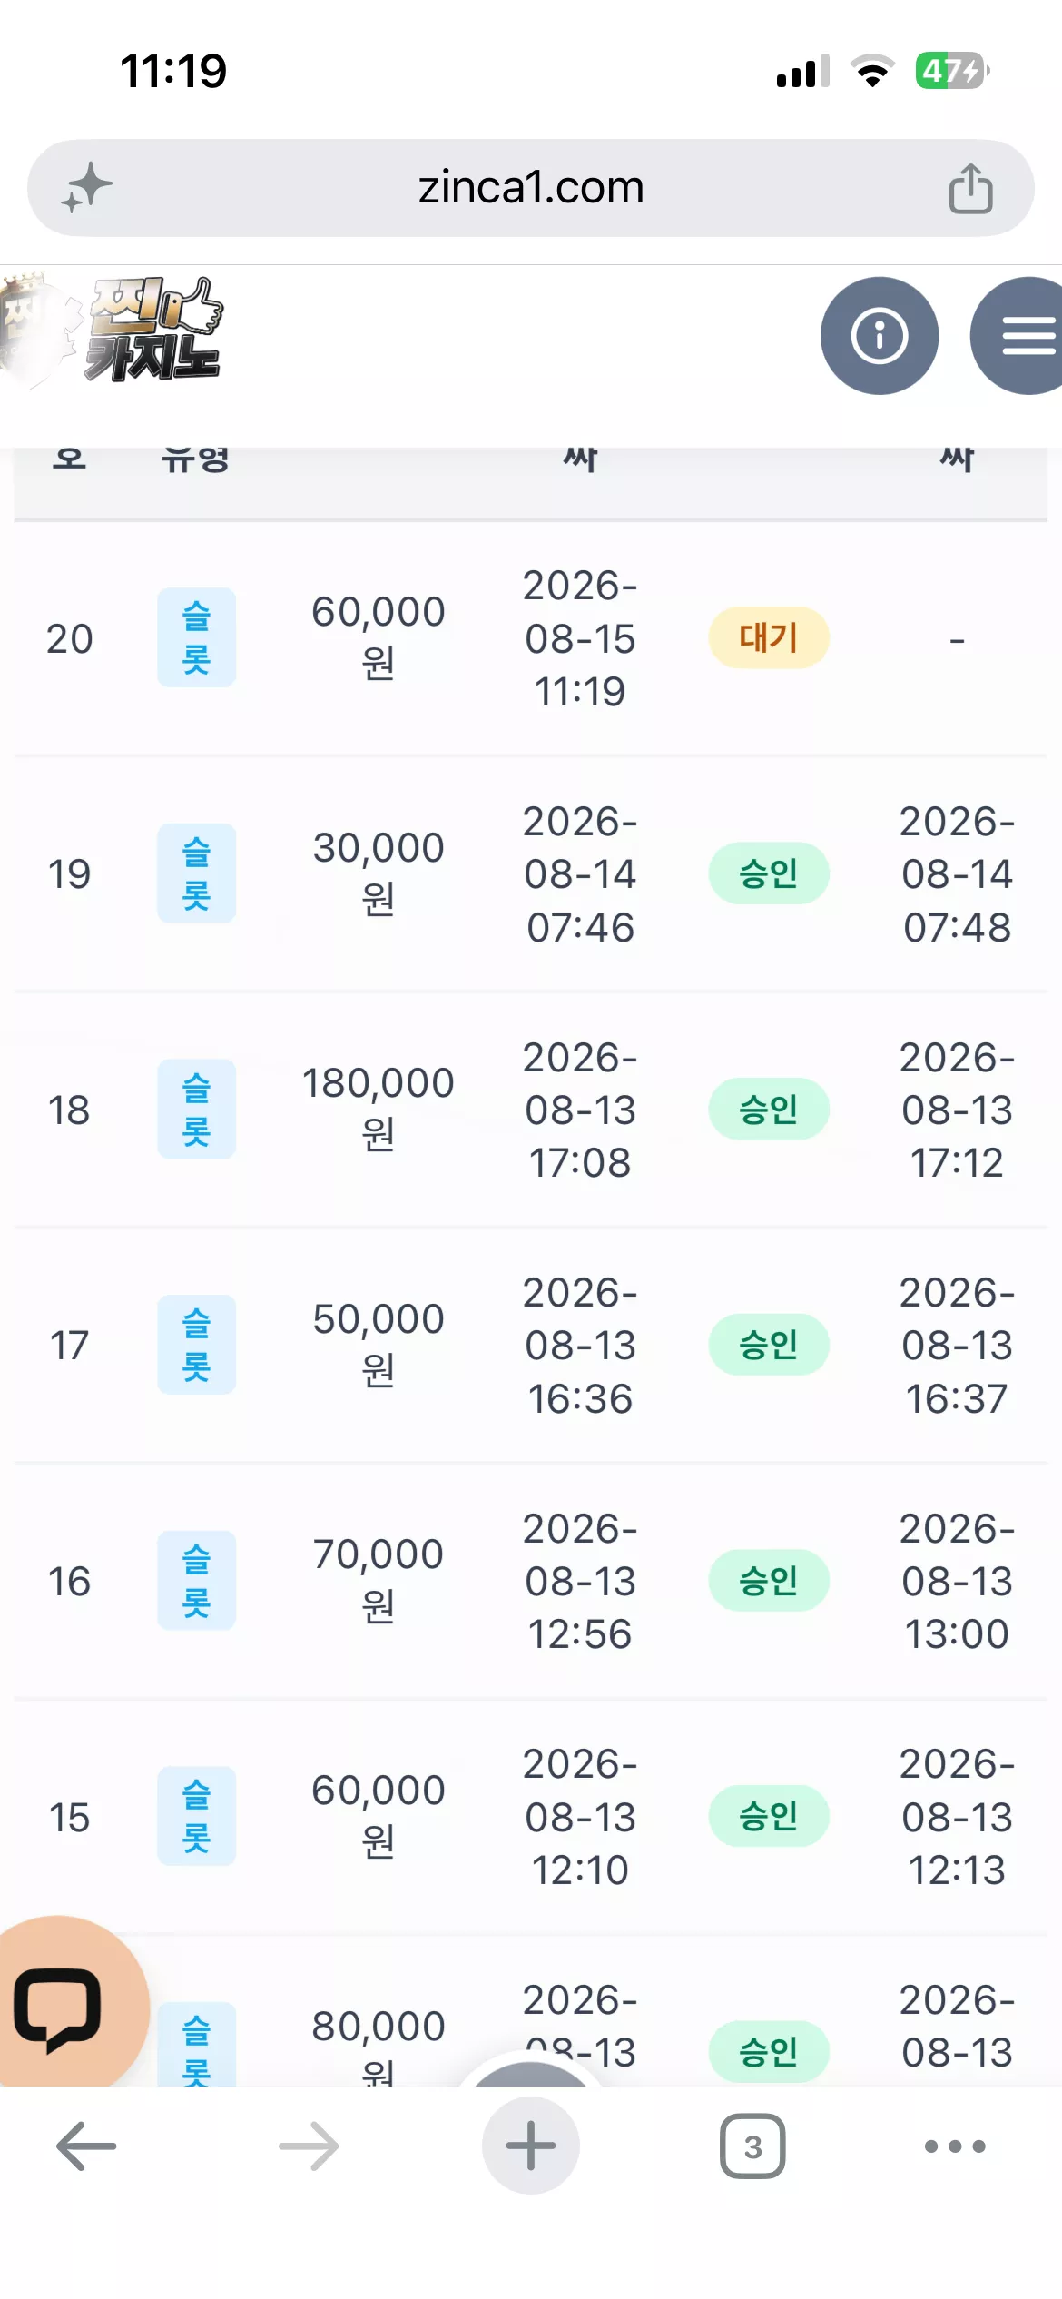Tap the 승인 badge for 80,000원 row

point(769,2052)
